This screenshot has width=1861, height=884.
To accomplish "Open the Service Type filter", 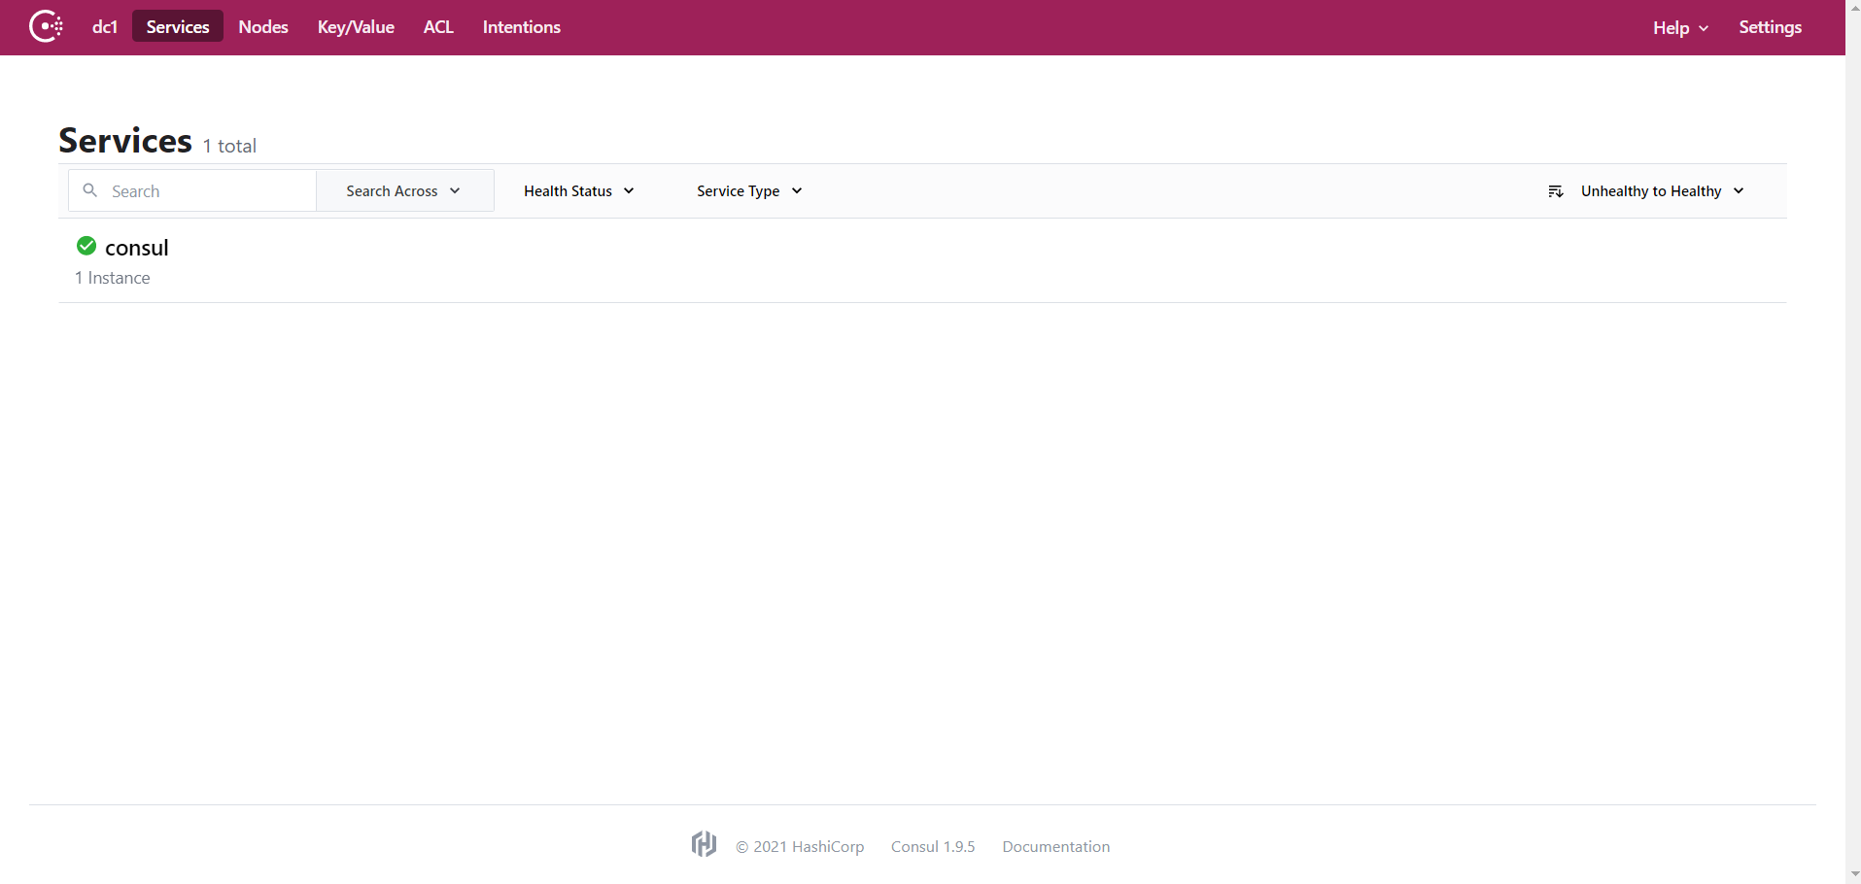I will click(748, 191).
